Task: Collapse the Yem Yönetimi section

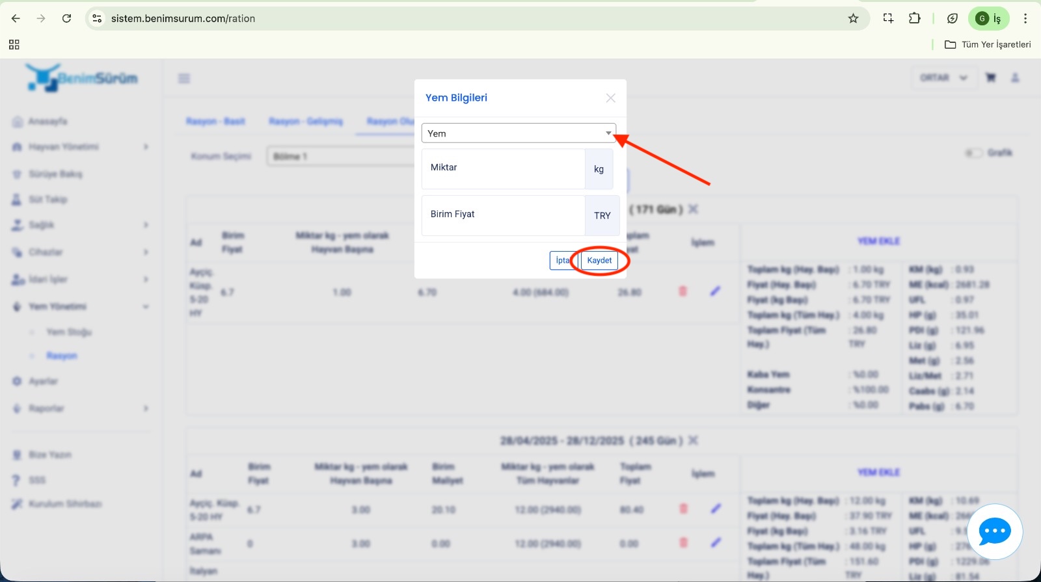Action: (80, 306)
